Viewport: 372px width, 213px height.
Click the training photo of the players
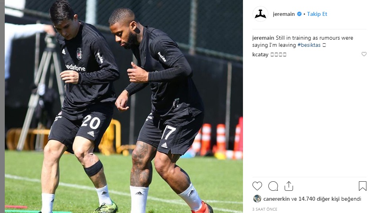124,106
